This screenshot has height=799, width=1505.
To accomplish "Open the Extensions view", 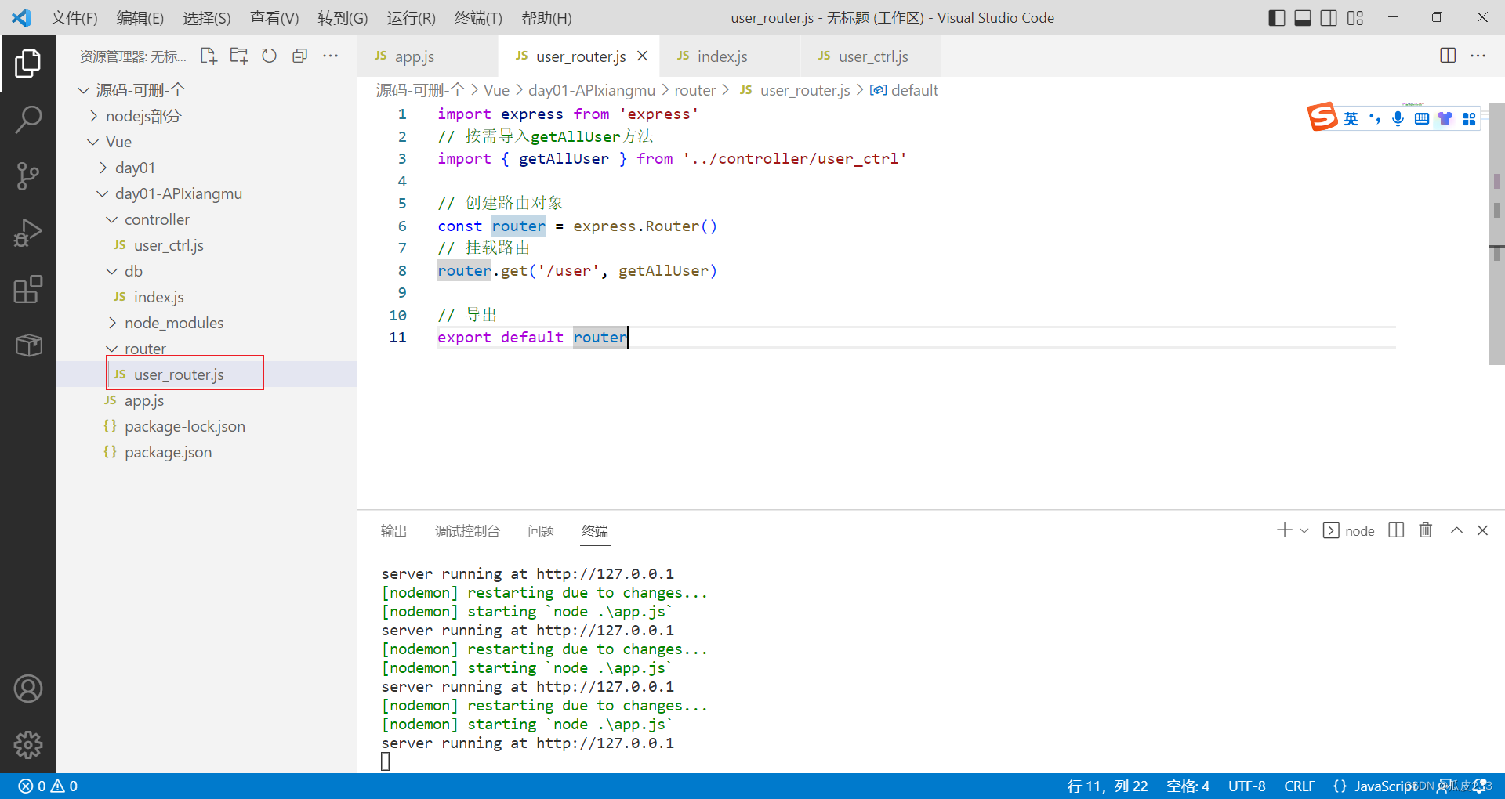I will pos(28,289).
